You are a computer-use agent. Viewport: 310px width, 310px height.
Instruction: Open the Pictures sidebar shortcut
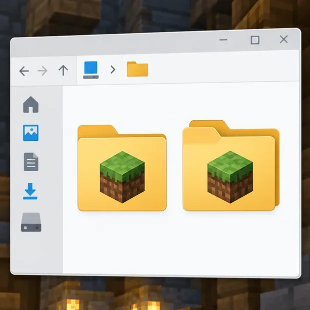(31, 133)
